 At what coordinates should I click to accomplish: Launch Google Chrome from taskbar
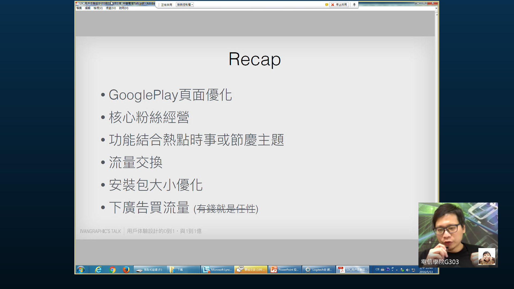pos(112,269)
